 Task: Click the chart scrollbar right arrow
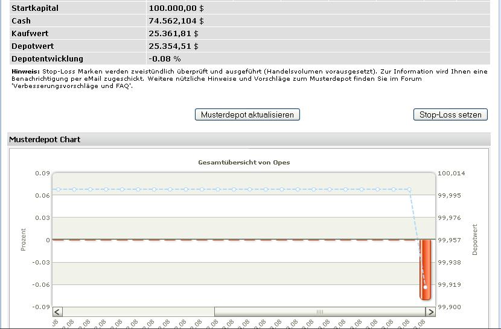coord(430,312)
